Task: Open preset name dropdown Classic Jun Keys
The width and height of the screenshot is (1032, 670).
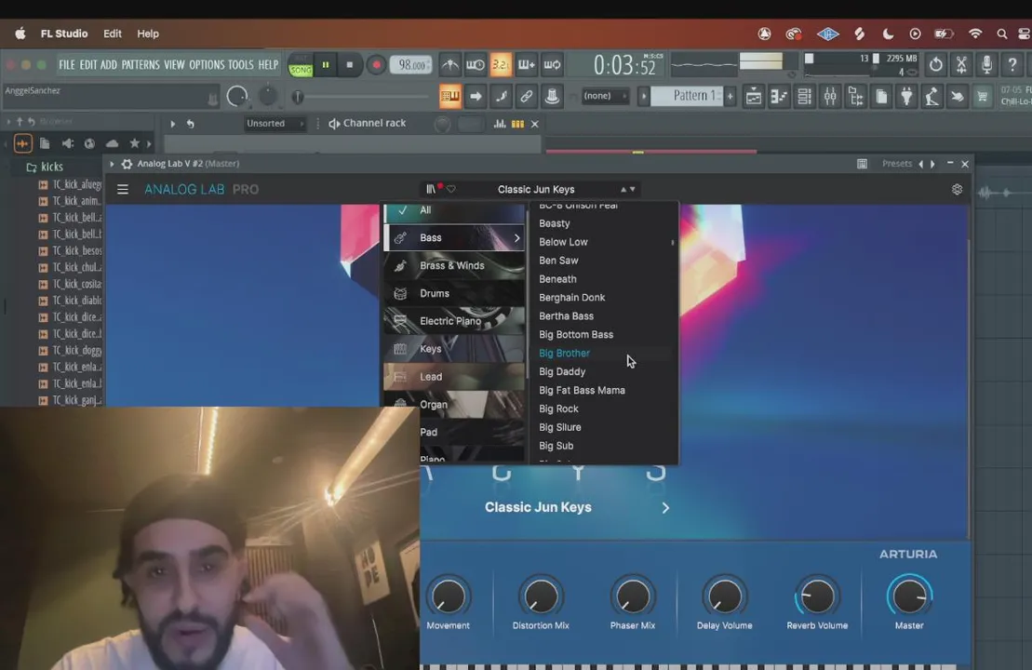Action: pos(536,190)
